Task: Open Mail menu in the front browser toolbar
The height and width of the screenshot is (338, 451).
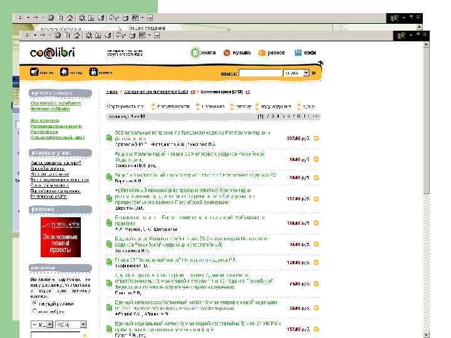Action: tap(121, 35)
